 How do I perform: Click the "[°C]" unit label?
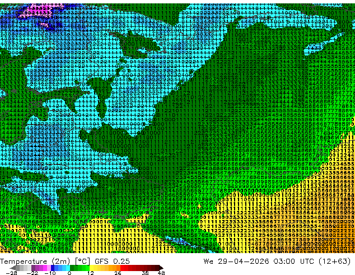(x=82, y=262)
